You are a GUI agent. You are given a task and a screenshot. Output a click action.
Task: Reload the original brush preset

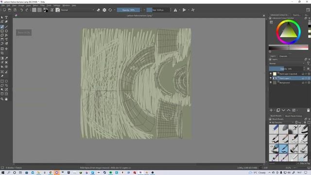click(110, 10)
